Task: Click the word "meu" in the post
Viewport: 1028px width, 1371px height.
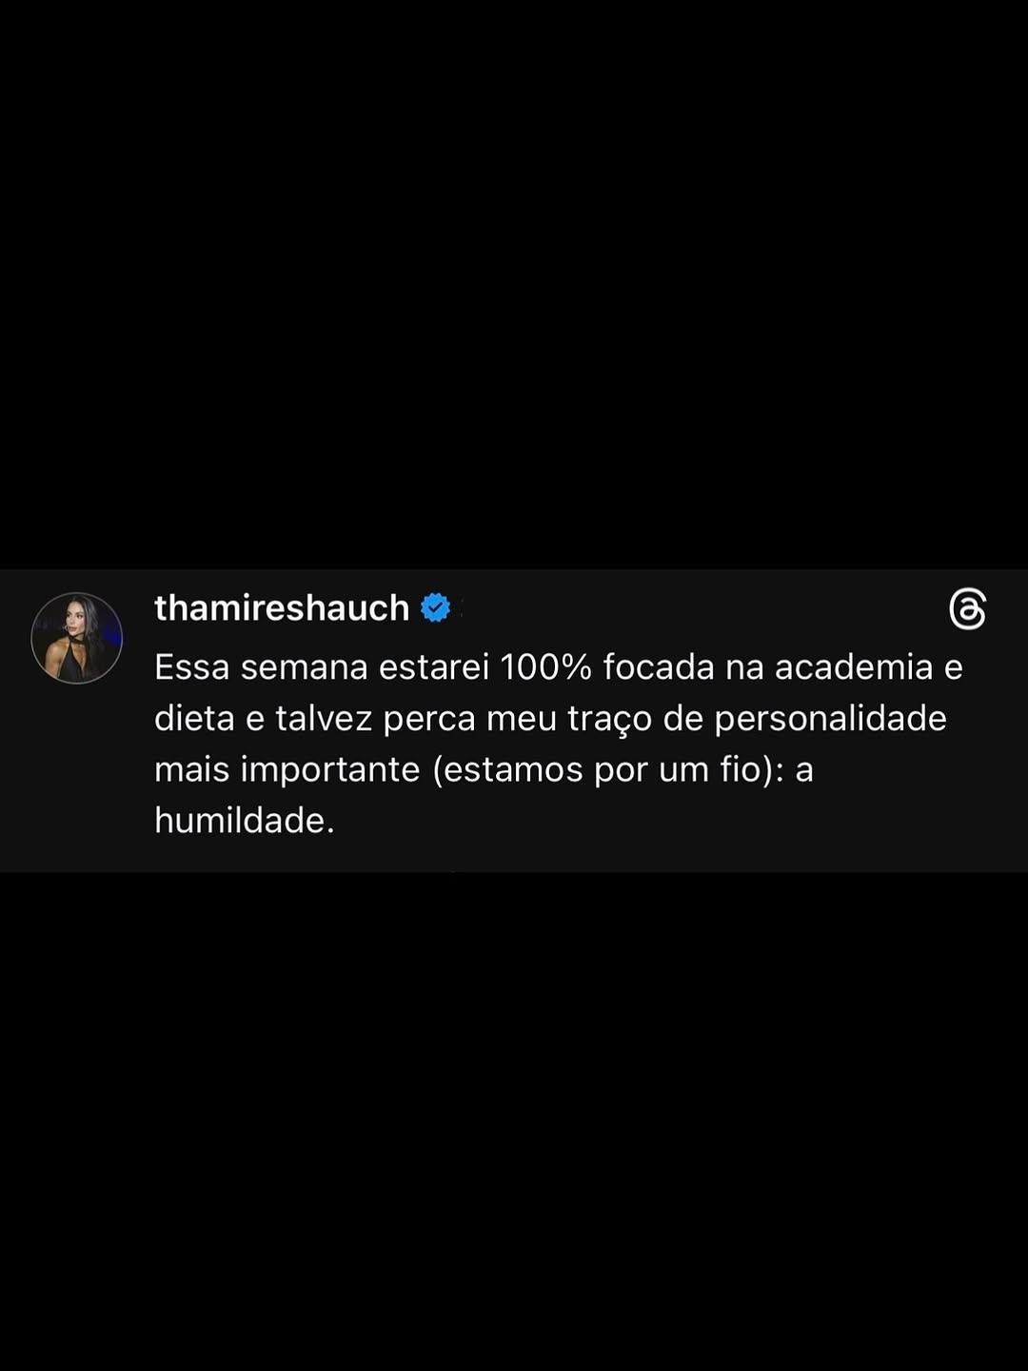Action: click(x=521, y=719)
